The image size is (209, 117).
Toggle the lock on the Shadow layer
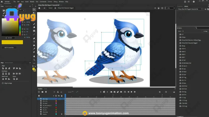click(x=62, y=114)
